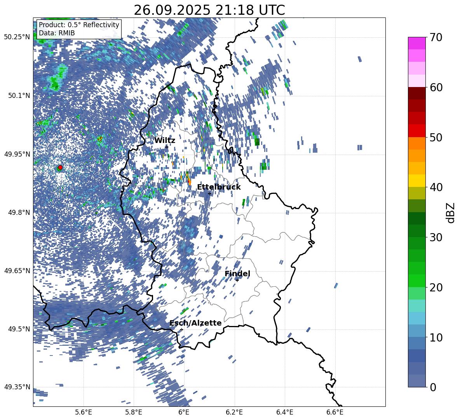Click the colorbar 20 tick label
Viewport: 460px width, 420px height.
436,288
